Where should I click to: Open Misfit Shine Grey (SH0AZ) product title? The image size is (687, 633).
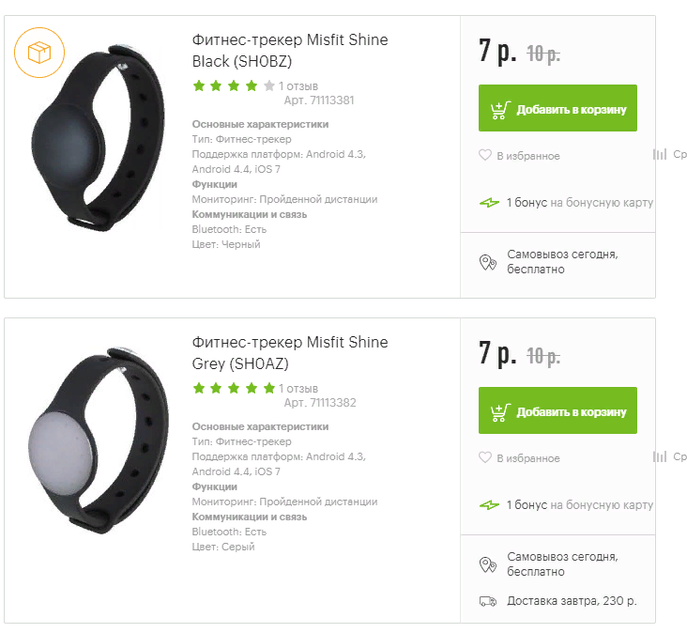click(289, 352)
